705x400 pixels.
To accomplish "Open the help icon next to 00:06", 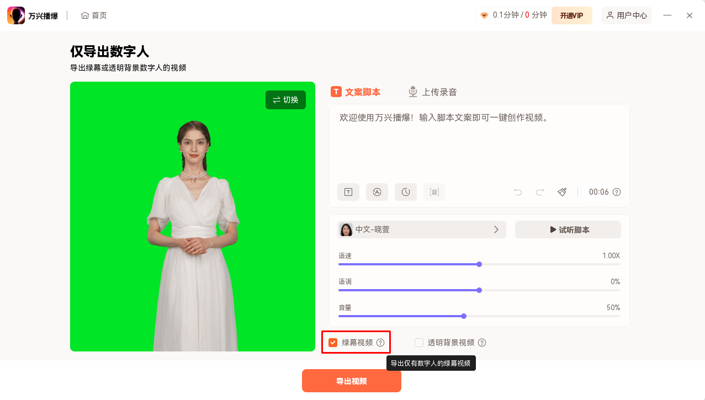I will [x=617, y=192].
